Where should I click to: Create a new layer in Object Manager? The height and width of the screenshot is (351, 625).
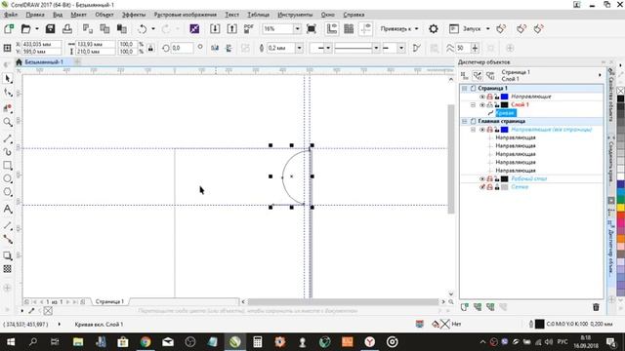[465, 307]
